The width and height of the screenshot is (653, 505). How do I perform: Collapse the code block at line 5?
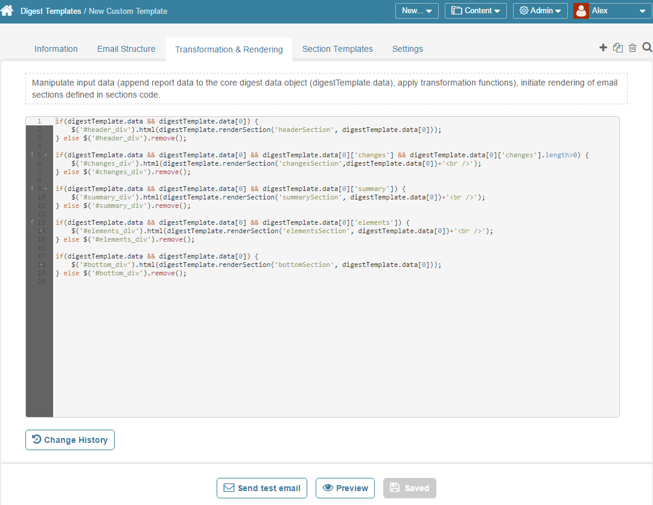46,155
